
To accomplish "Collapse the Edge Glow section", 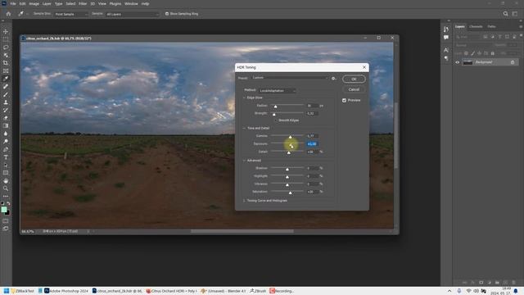I will 244,98.
